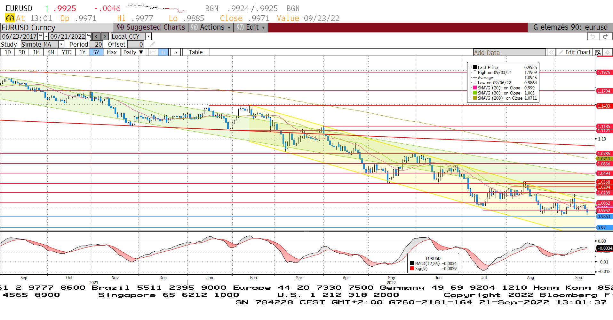The height and width of the screenshot is (320, 613).
Task: Click the yellow gauge icon beside At
Action: (10, 18)
